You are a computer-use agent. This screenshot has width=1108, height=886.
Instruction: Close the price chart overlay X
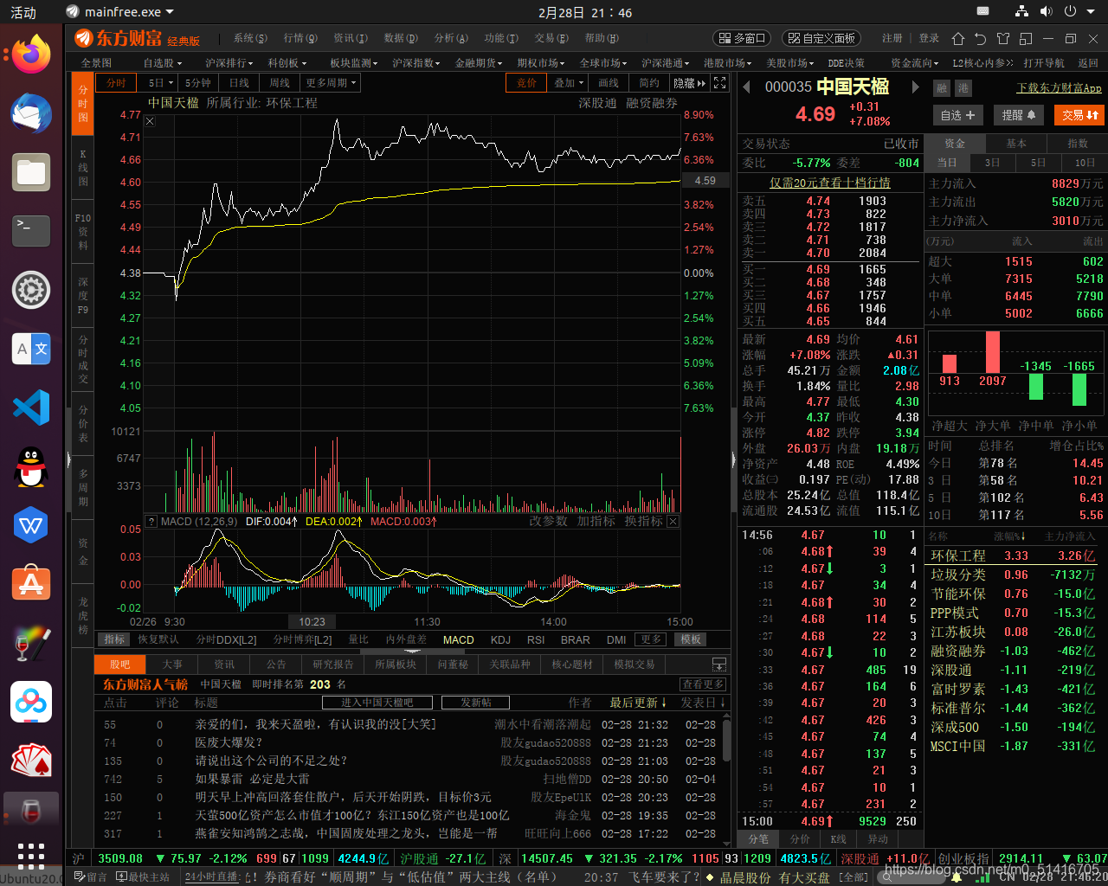[150, 121]
